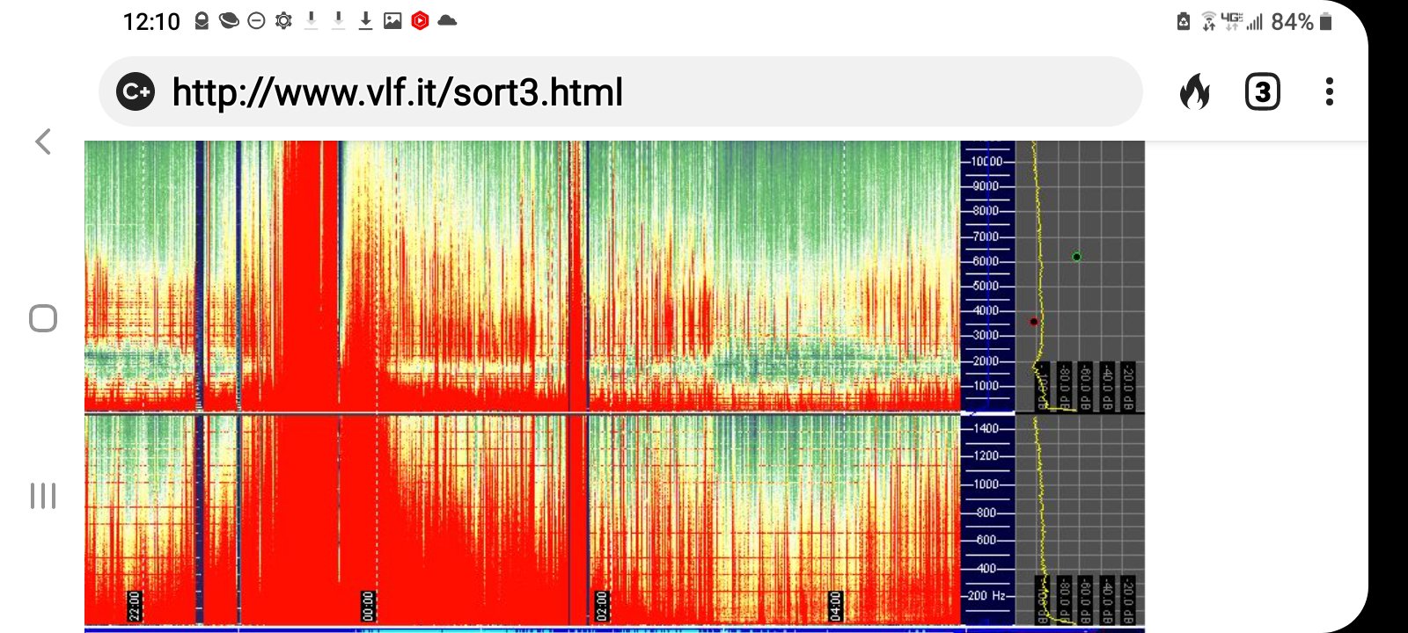The height and width of the screenshot is (633, 1408).
Task: Open the three-dot browser menu
Action: click(x=1329, y=91)
